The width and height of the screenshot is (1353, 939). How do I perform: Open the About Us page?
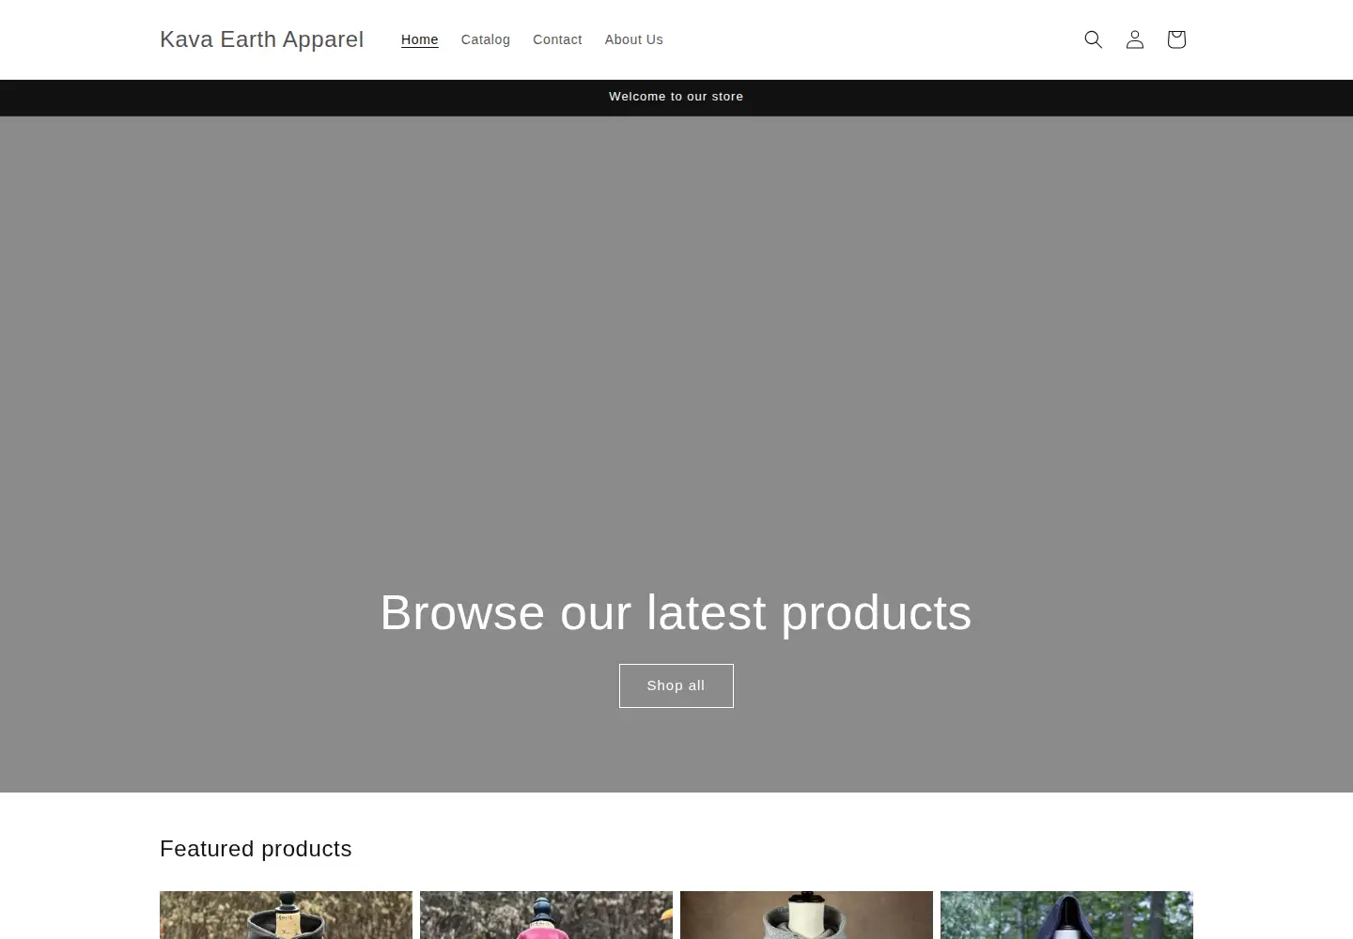[x=633, y=39]
